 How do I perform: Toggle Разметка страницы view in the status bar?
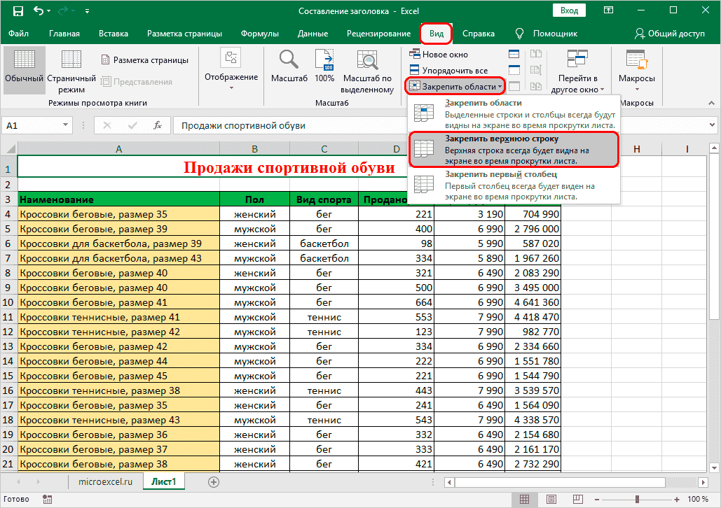(x=551, y=499)
